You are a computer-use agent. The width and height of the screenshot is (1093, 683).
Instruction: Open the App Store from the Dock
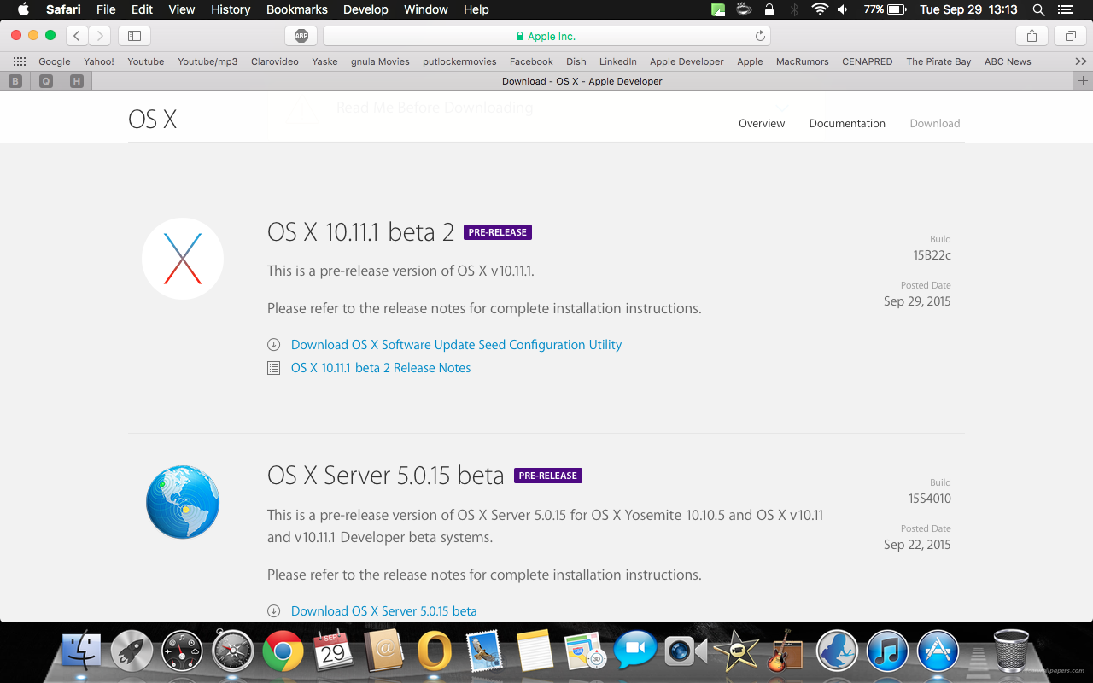pos(938,652)
